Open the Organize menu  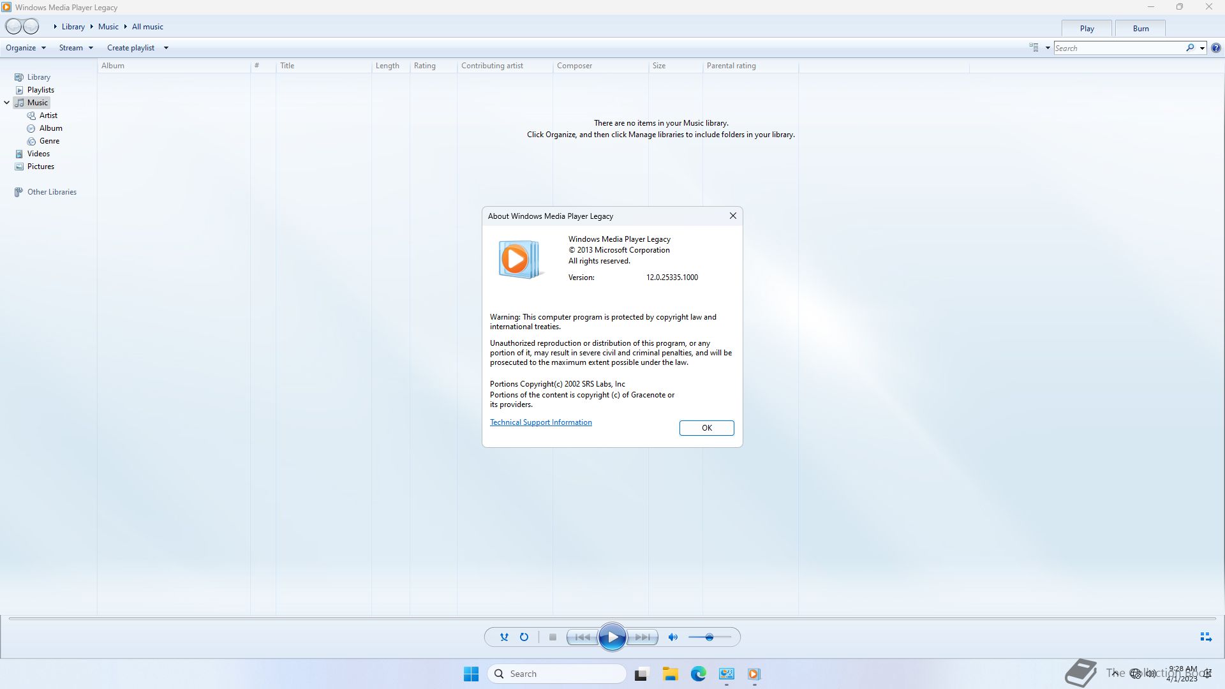26,48
